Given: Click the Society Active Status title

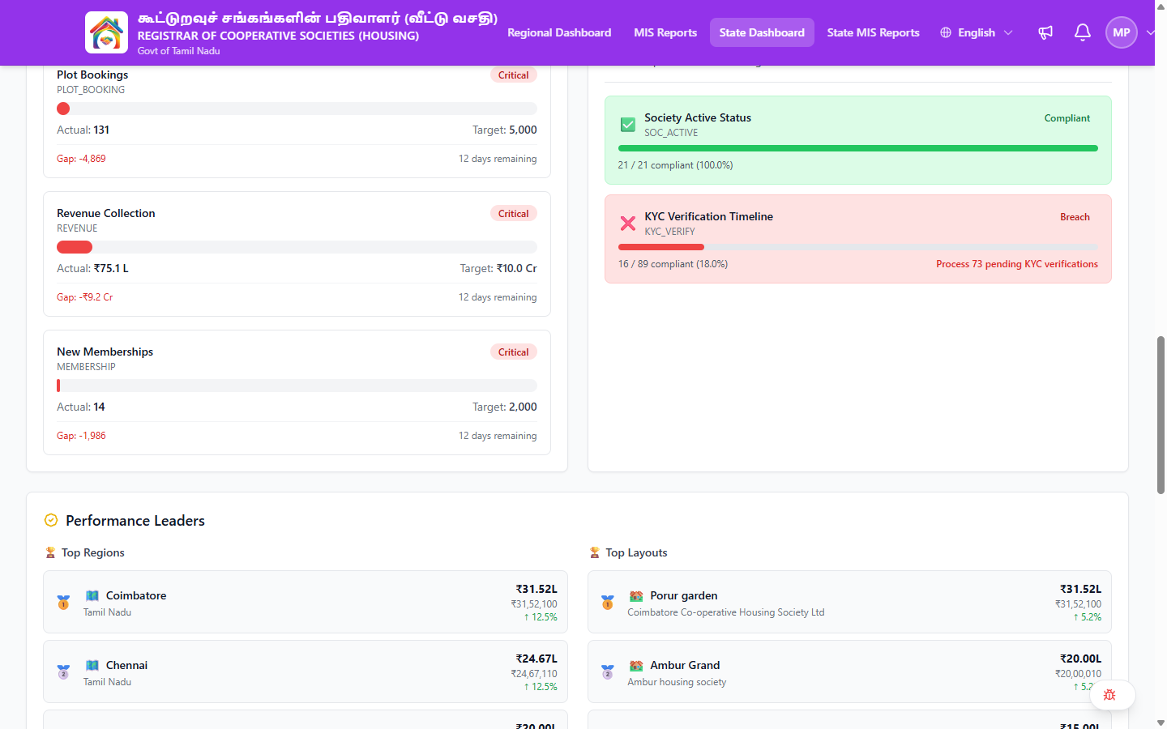Looking at the screenshot, I should 698,117.
